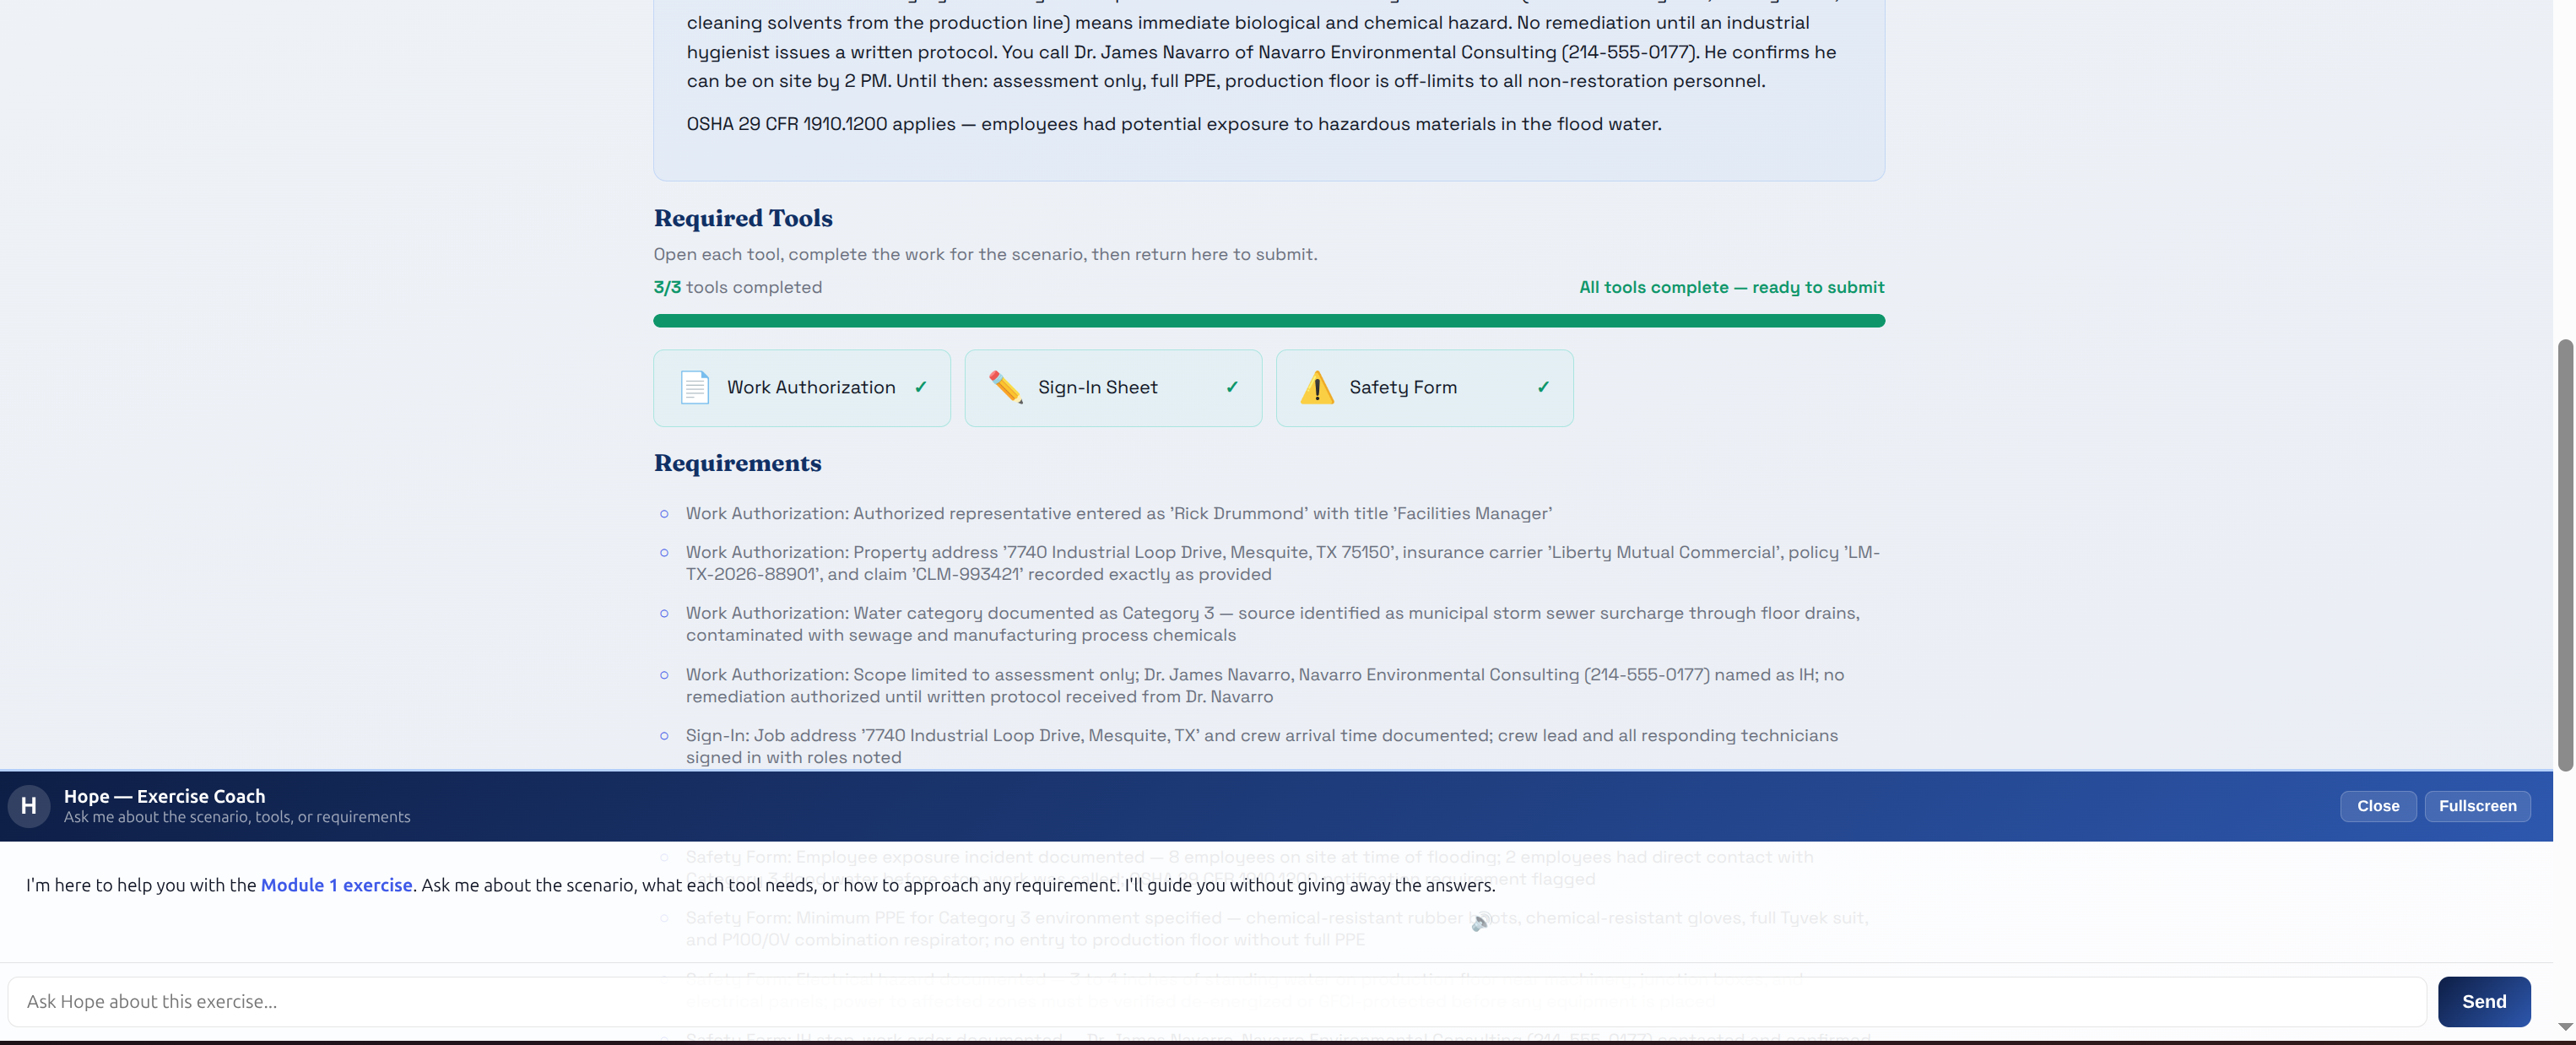The width and height of the screenshot is (2576, 1045).
Task: Click the 'OSHA 29 CFR 1910.1200 applies' line
Action: 1174,124
